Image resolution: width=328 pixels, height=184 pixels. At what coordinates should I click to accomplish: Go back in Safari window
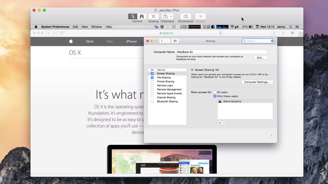tap(48, 33)
